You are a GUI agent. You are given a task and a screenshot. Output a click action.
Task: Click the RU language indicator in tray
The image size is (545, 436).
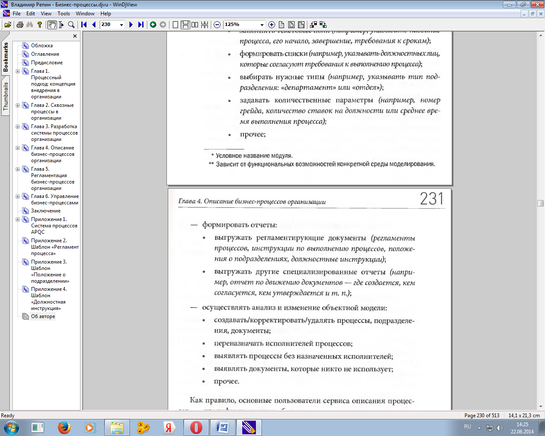pyautogui.click(x=468, y=427)
